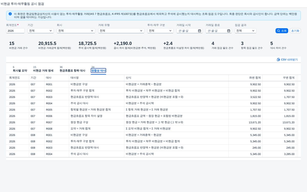This screenshot has width=307, height=192.
Task: Open the 투자·재무 구분 dropdown
Action: pyautogui.click(x=160, y=31)
